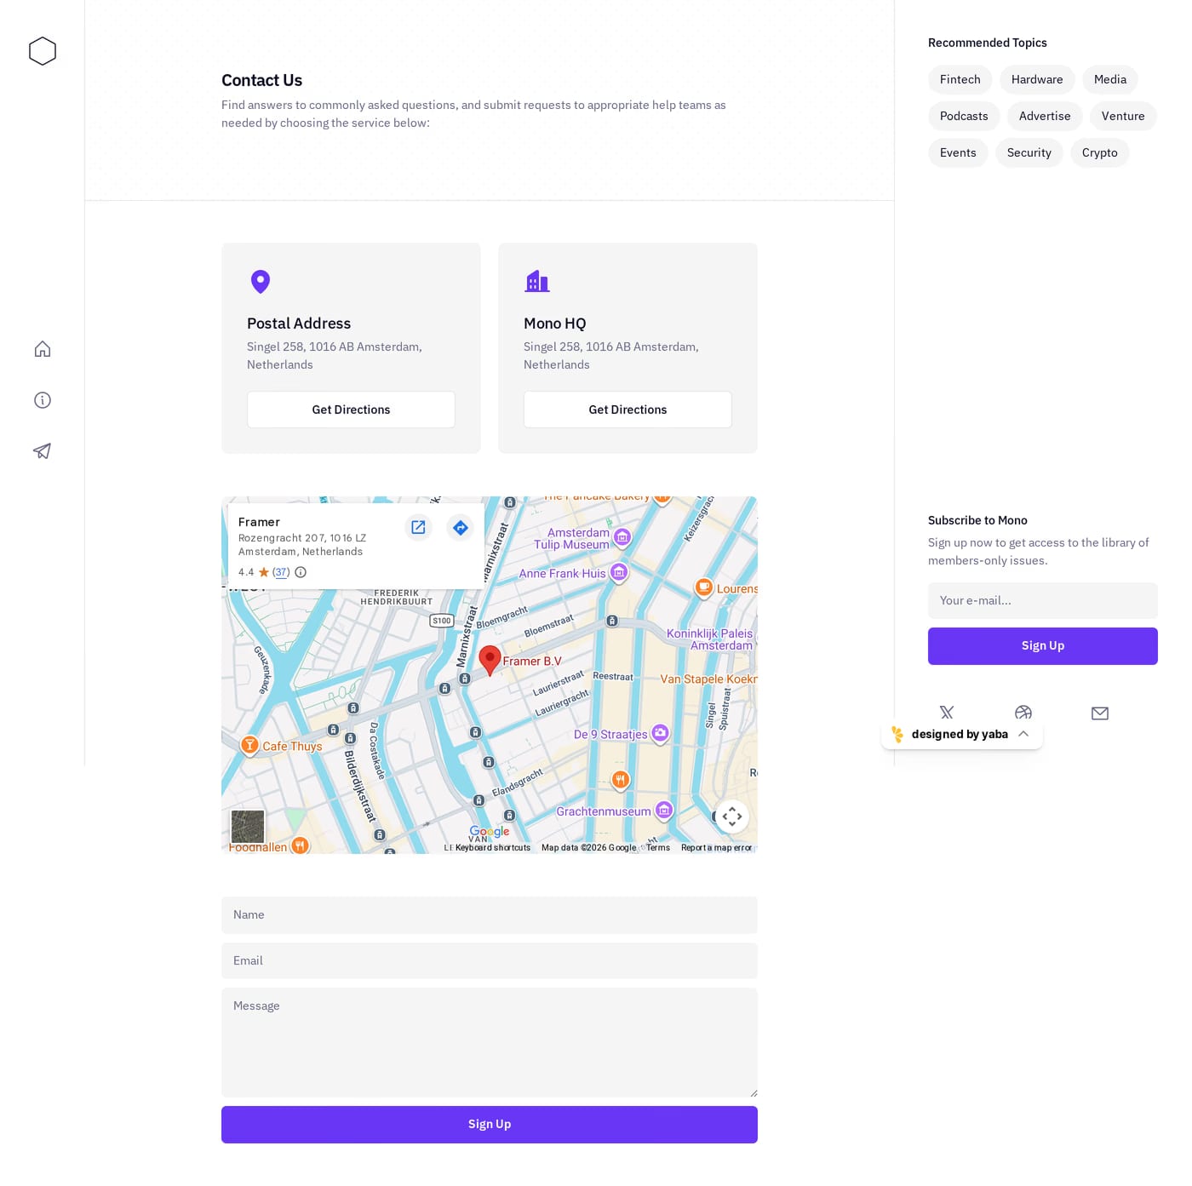Click the Foodhallen map marker

coord(300,845)
